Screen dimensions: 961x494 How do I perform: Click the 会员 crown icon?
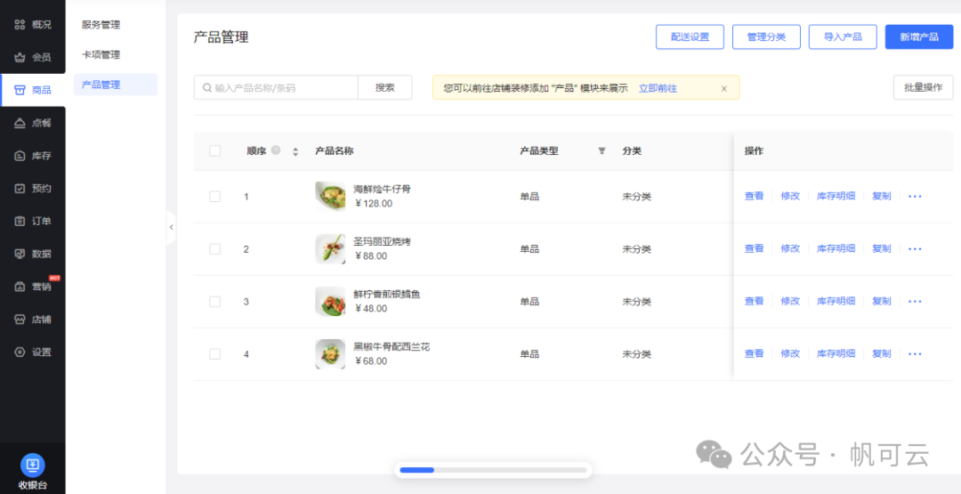(x=20, y=58)
